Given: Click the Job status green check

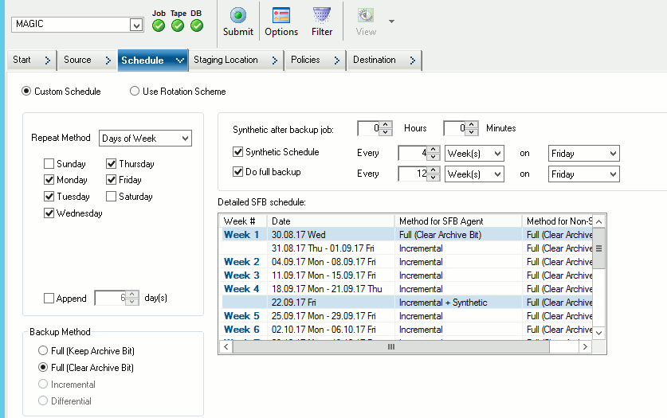Looking at the screenshot, I should [159, 26].
